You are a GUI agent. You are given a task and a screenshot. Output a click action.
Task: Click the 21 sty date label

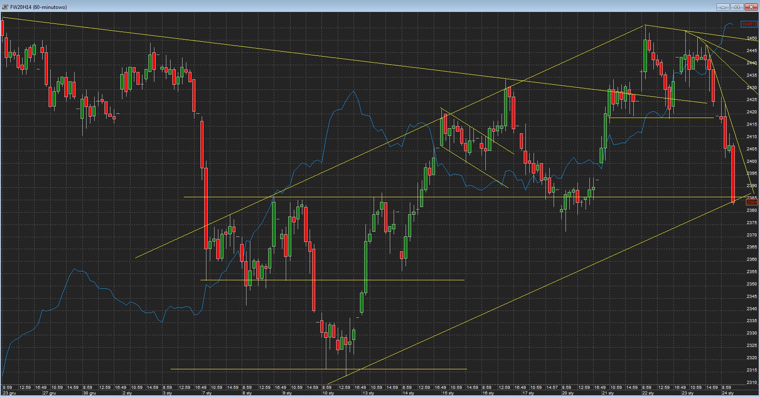[x=608, y=393]
